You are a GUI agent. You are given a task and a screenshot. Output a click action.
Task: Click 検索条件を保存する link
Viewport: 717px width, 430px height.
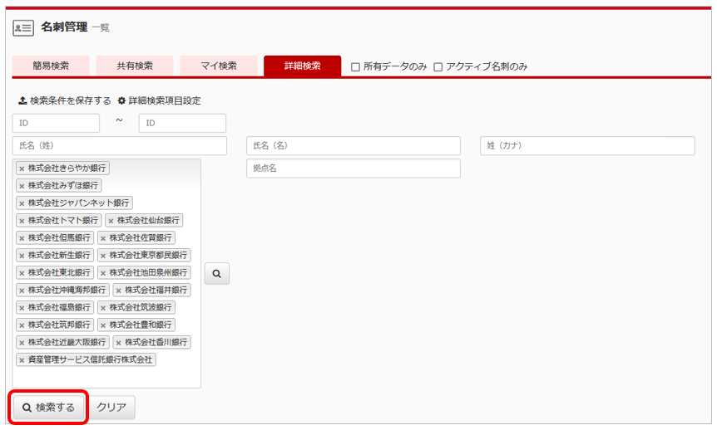[x=65, y=100]
